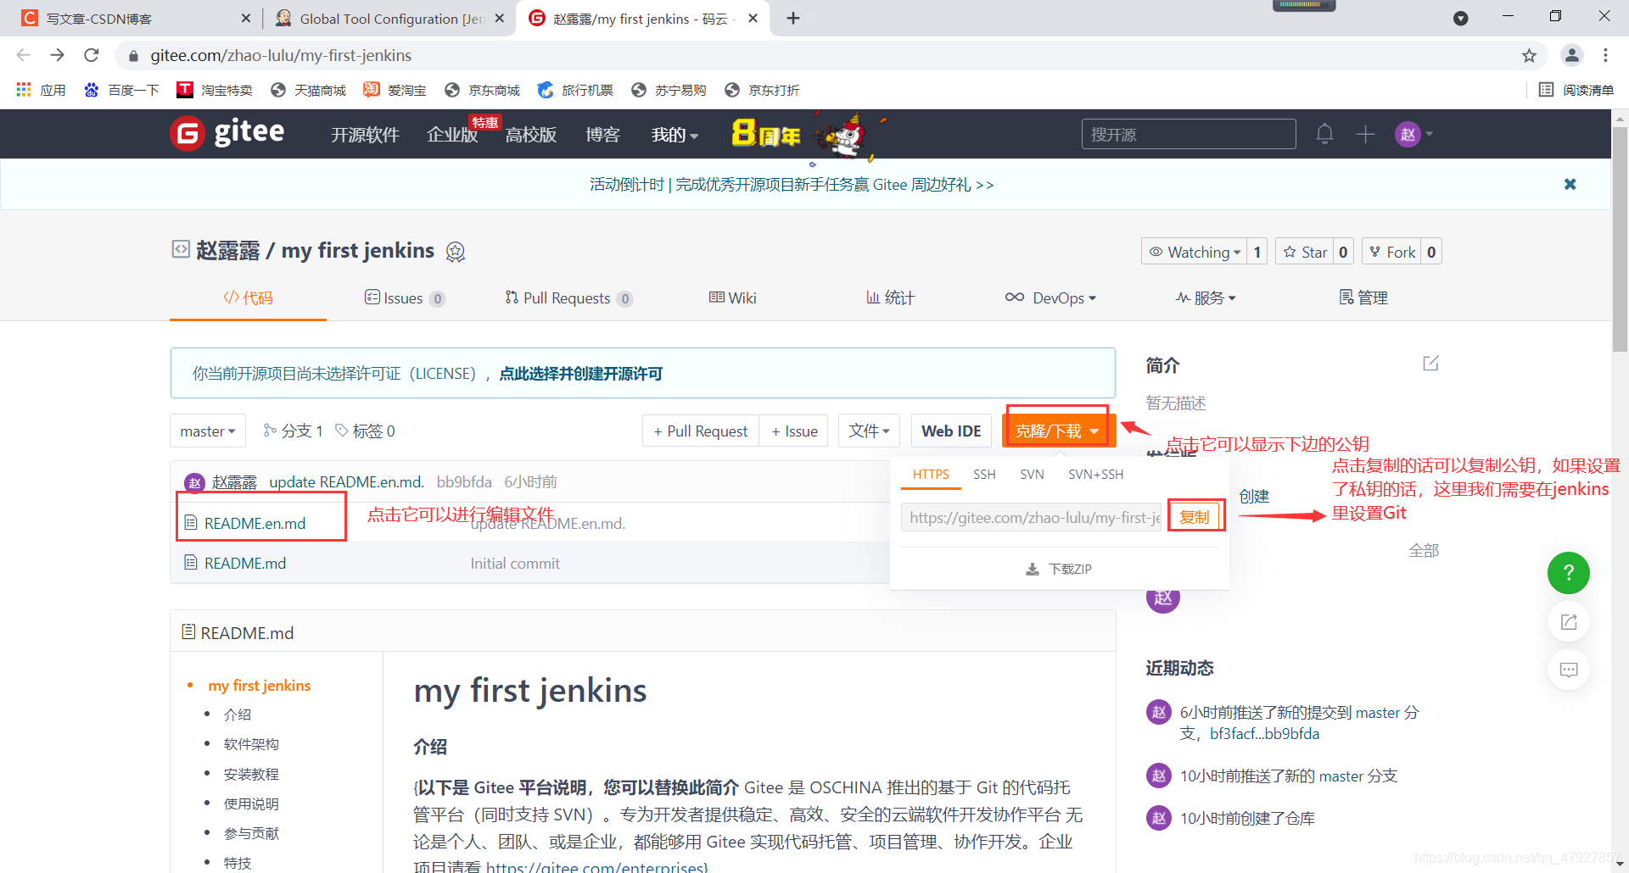Screen dimensions: 1629x873
Task: Click the 标签 0 tags link
Action: (366, 431)
